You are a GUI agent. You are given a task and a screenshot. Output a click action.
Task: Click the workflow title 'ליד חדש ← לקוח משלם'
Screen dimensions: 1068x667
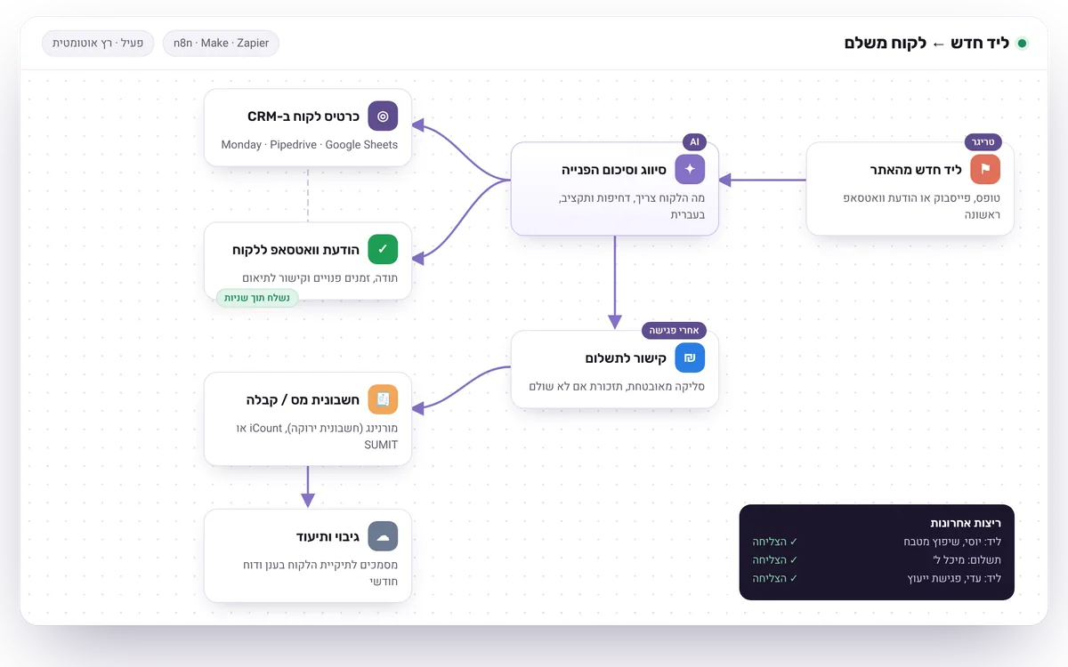[926, 43]
